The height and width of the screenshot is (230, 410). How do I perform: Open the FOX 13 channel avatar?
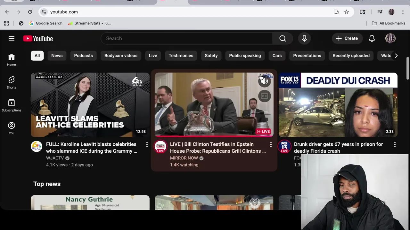coord(284,146)
